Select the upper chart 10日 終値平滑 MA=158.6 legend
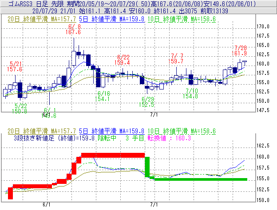The height and width of the screenshot is (210, 277). pos(182,19)
